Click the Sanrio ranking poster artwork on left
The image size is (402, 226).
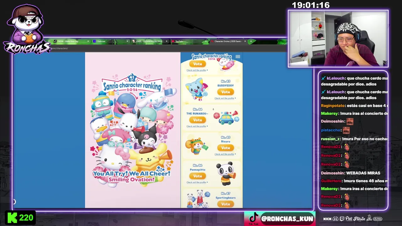point(133,130)
